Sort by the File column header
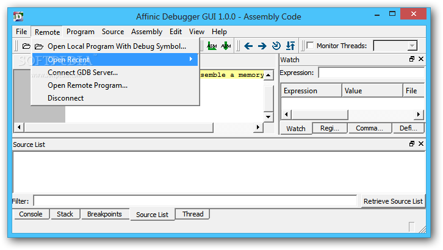 click(414, 91)
